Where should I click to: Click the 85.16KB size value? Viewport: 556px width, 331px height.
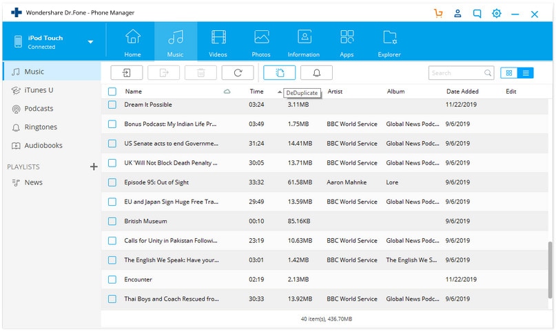(x=299, y=222)
